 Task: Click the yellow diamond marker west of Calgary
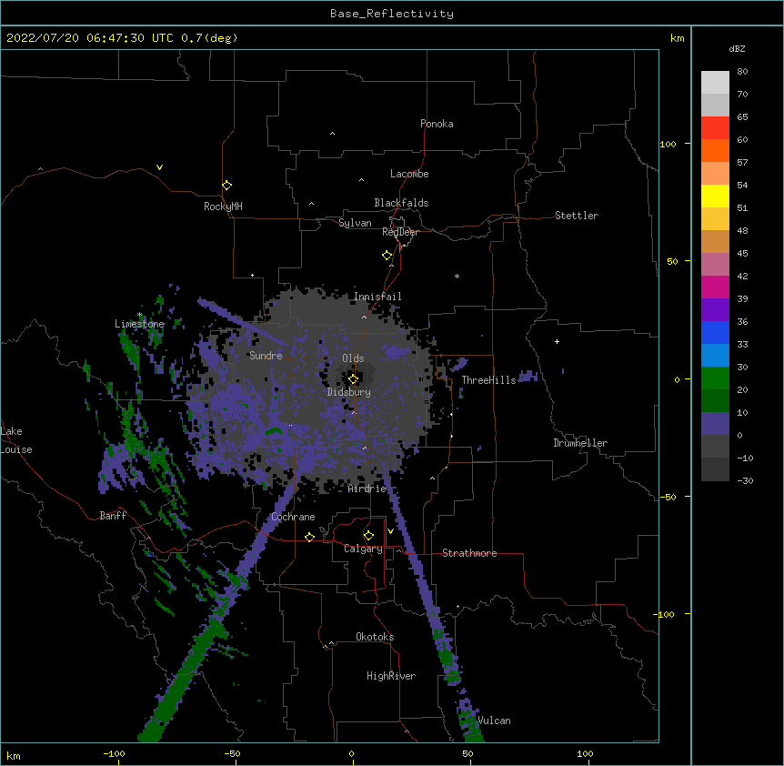309,537
